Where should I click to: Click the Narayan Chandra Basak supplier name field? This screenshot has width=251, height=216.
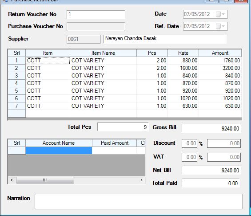[165, 39]
